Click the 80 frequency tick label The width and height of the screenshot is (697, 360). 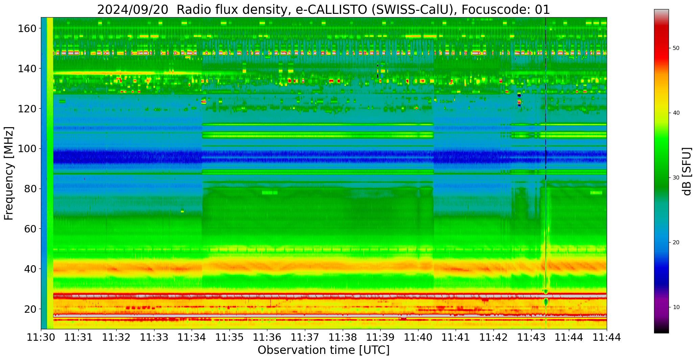pyautogui.click(x=30, y=189)
